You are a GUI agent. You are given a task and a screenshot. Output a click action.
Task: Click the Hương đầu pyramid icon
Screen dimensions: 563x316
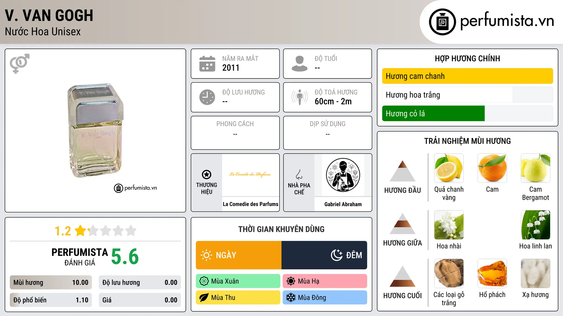[x=402, y=171]
